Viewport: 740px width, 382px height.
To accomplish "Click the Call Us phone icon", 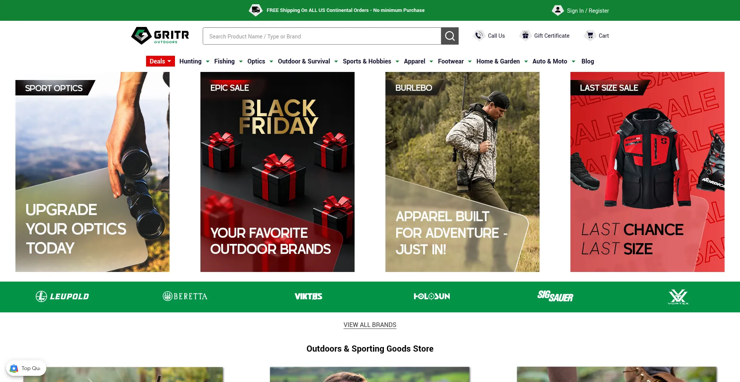I will [479, 35].
